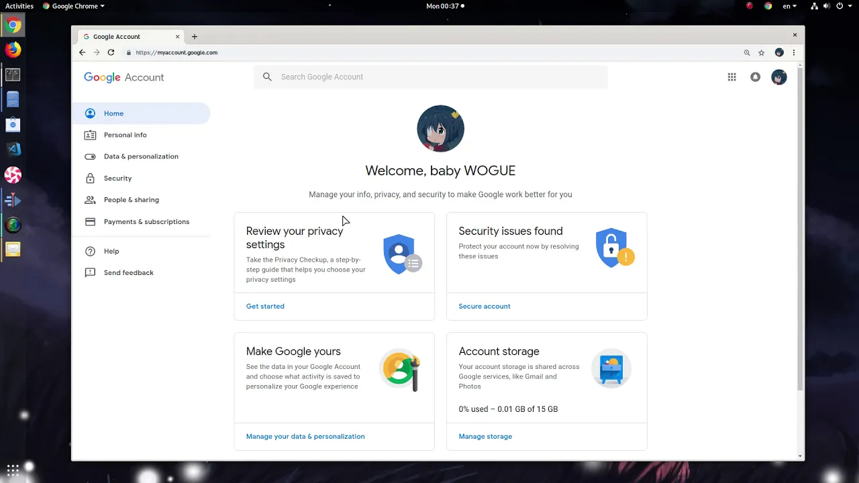Screen dimensions: 859x483
Task: Launch Firefox from the dock
Action: pos(13,50)
